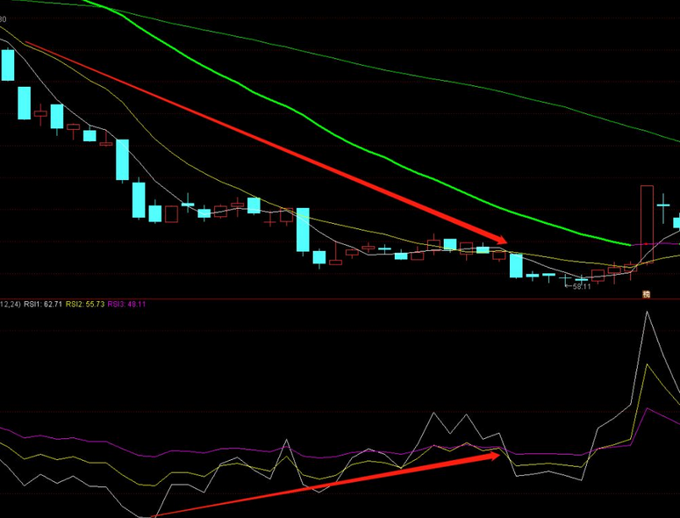Screen dimensions: 680x518
Task: Click the tail start of the red downtrend arrow
Action: click(26, 41)
